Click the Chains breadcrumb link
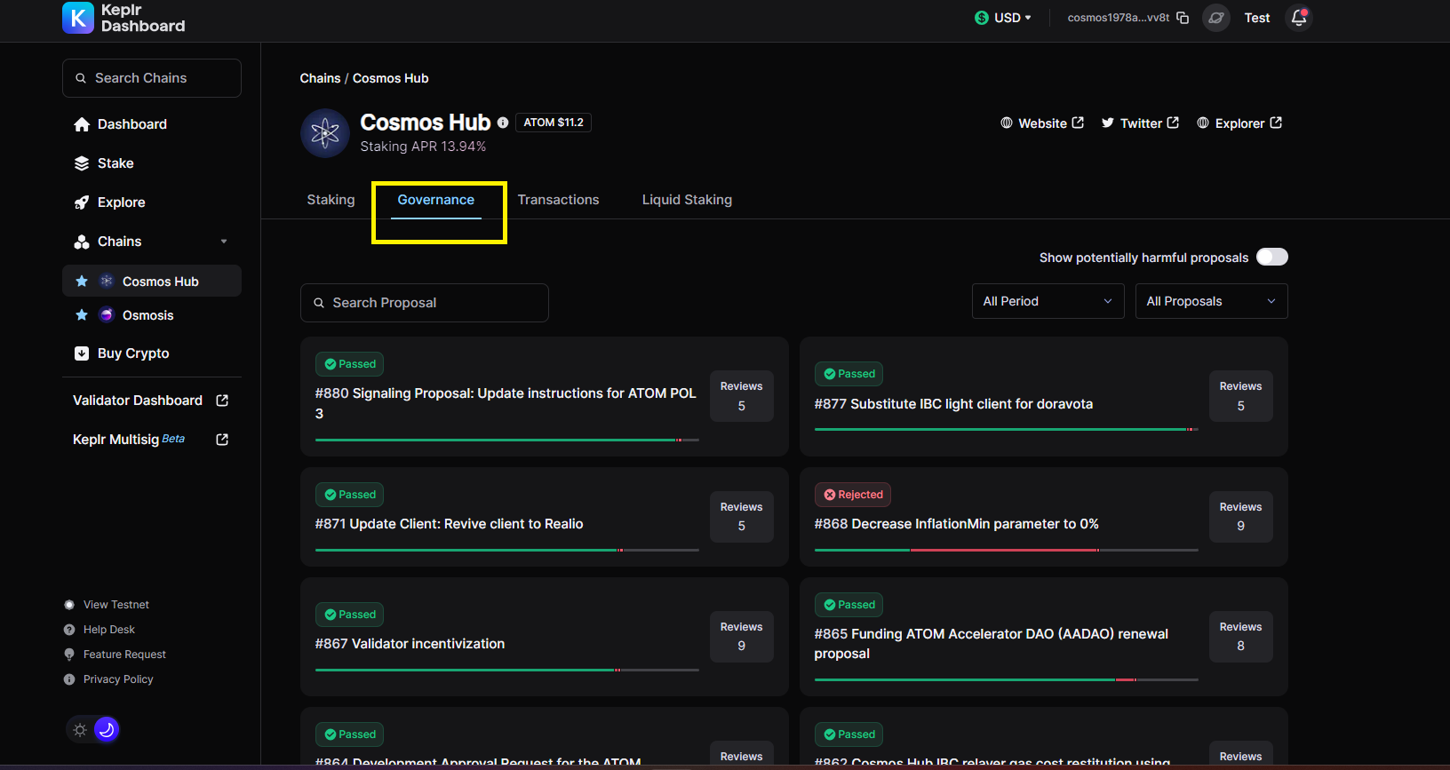 click(320, 78)
